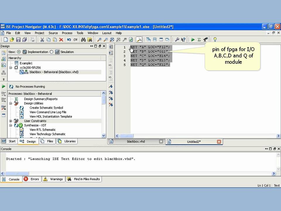
Task: Click the cascade windows toolbar icon
Action: [148, 40]
